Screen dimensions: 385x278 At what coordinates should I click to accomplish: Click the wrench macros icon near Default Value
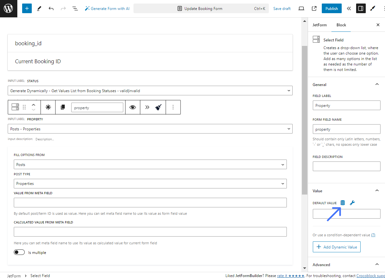tap(352, 203)
